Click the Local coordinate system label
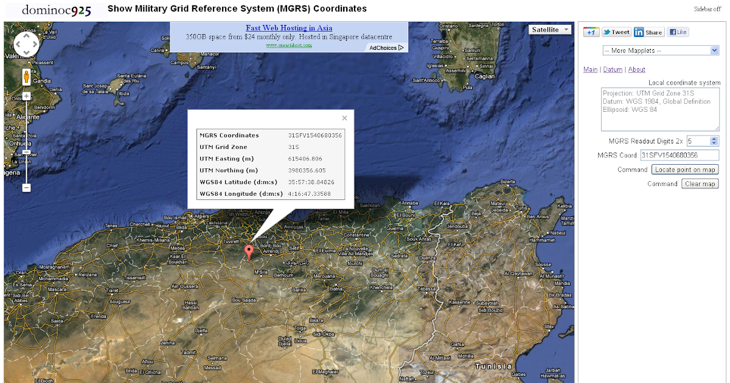 click(684, 83)
